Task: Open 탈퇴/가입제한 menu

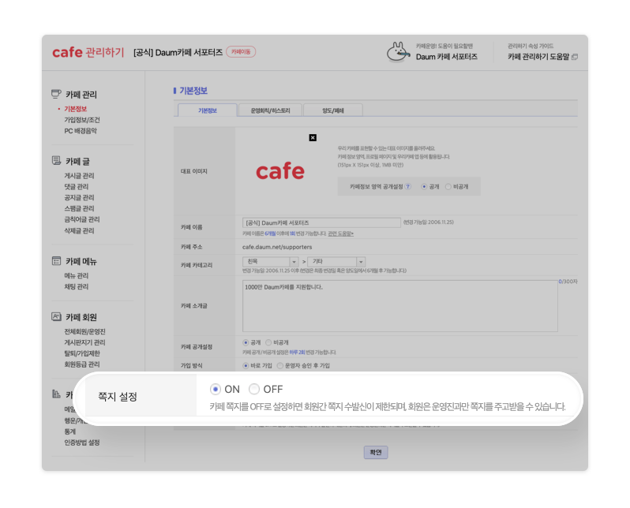Action: coord(82,353)
